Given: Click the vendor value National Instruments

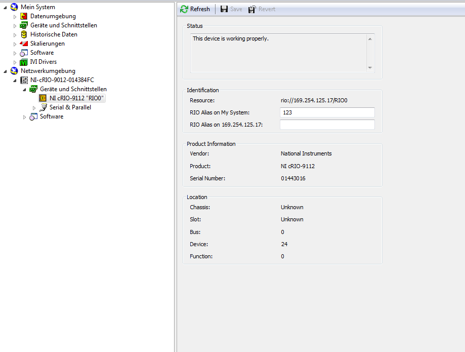Looking at the screenshot, I should pos(306,153).
